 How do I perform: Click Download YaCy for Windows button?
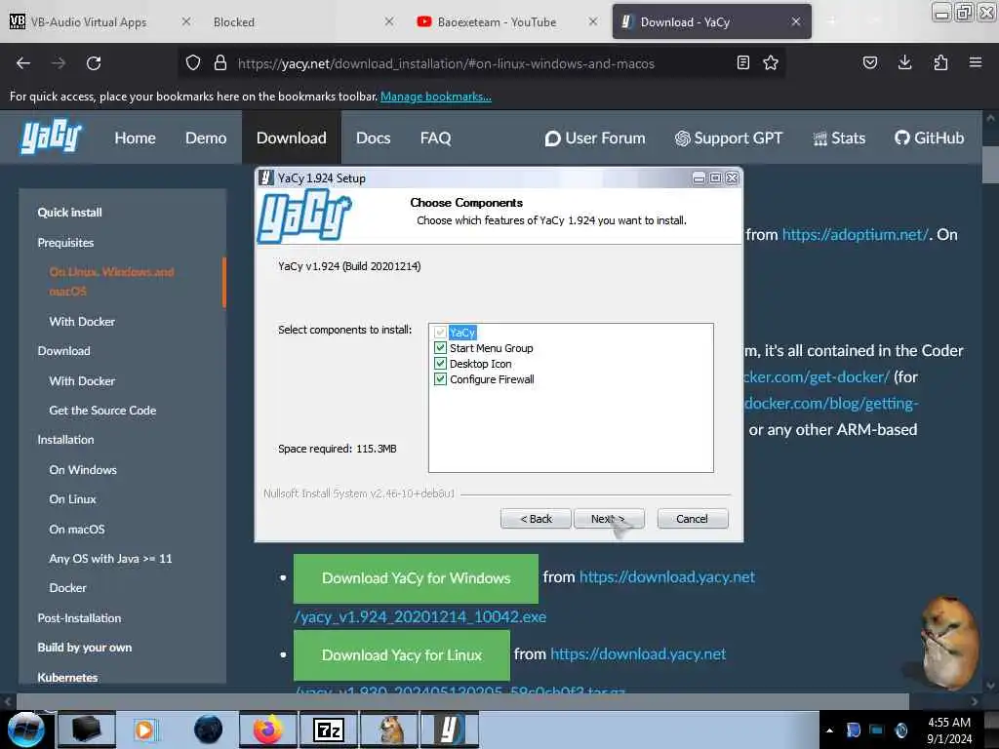[x=416, y=578]
